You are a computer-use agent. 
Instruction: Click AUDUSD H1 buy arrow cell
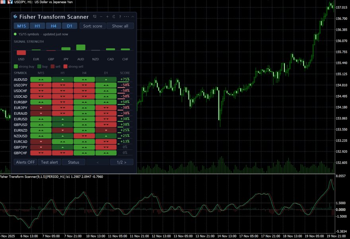[62, 79]
